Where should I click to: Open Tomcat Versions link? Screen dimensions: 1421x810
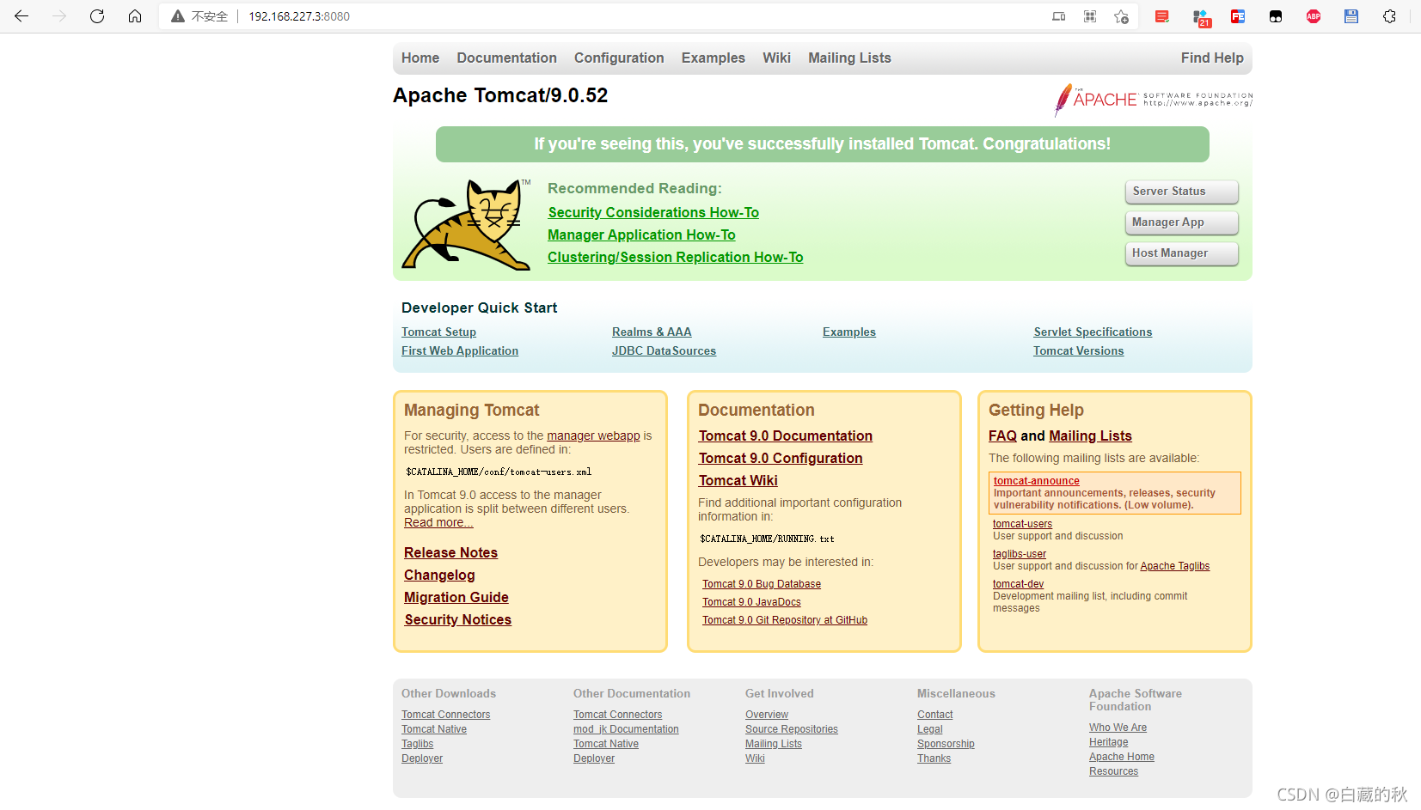click(1078, 350)
